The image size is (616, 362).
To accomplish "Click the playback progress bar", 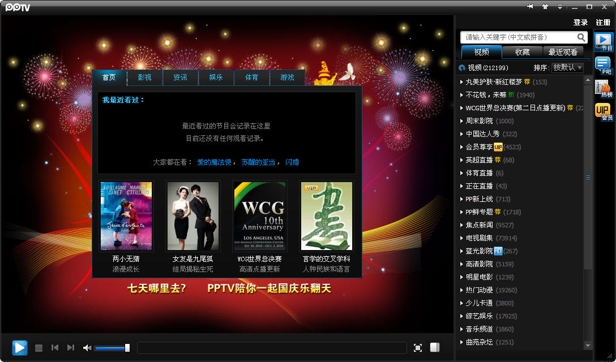I will 272,348.
